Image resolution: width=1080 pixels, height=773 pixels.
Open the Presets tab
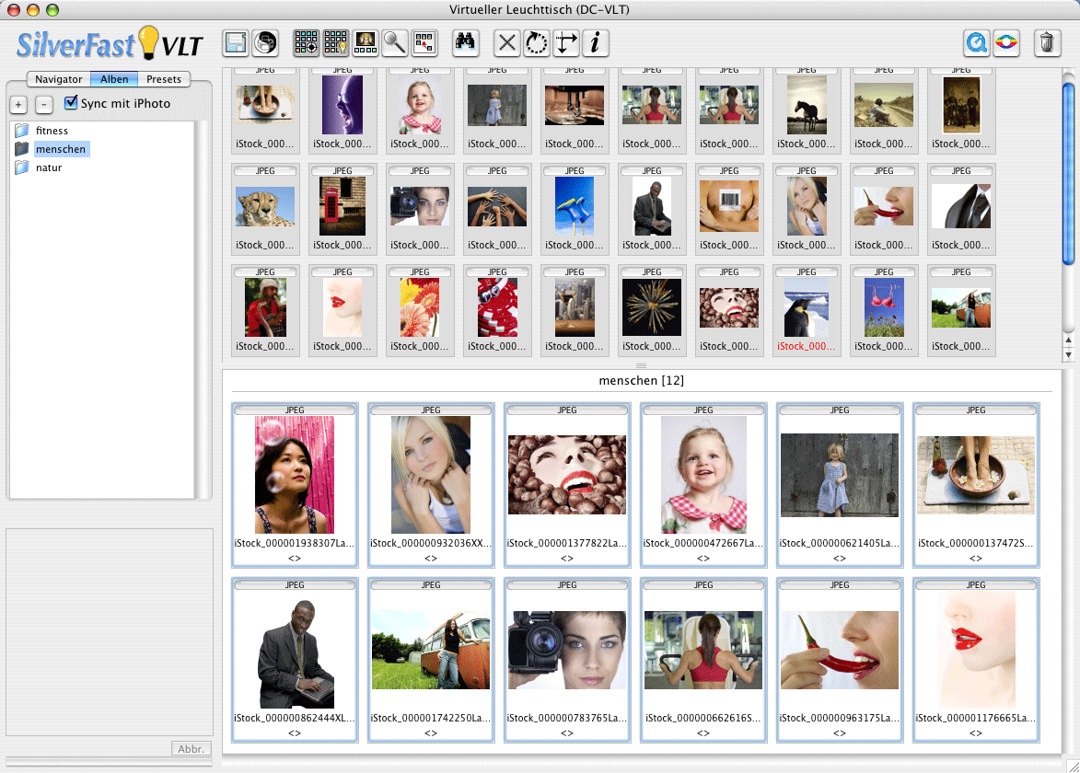coord(164,79)
